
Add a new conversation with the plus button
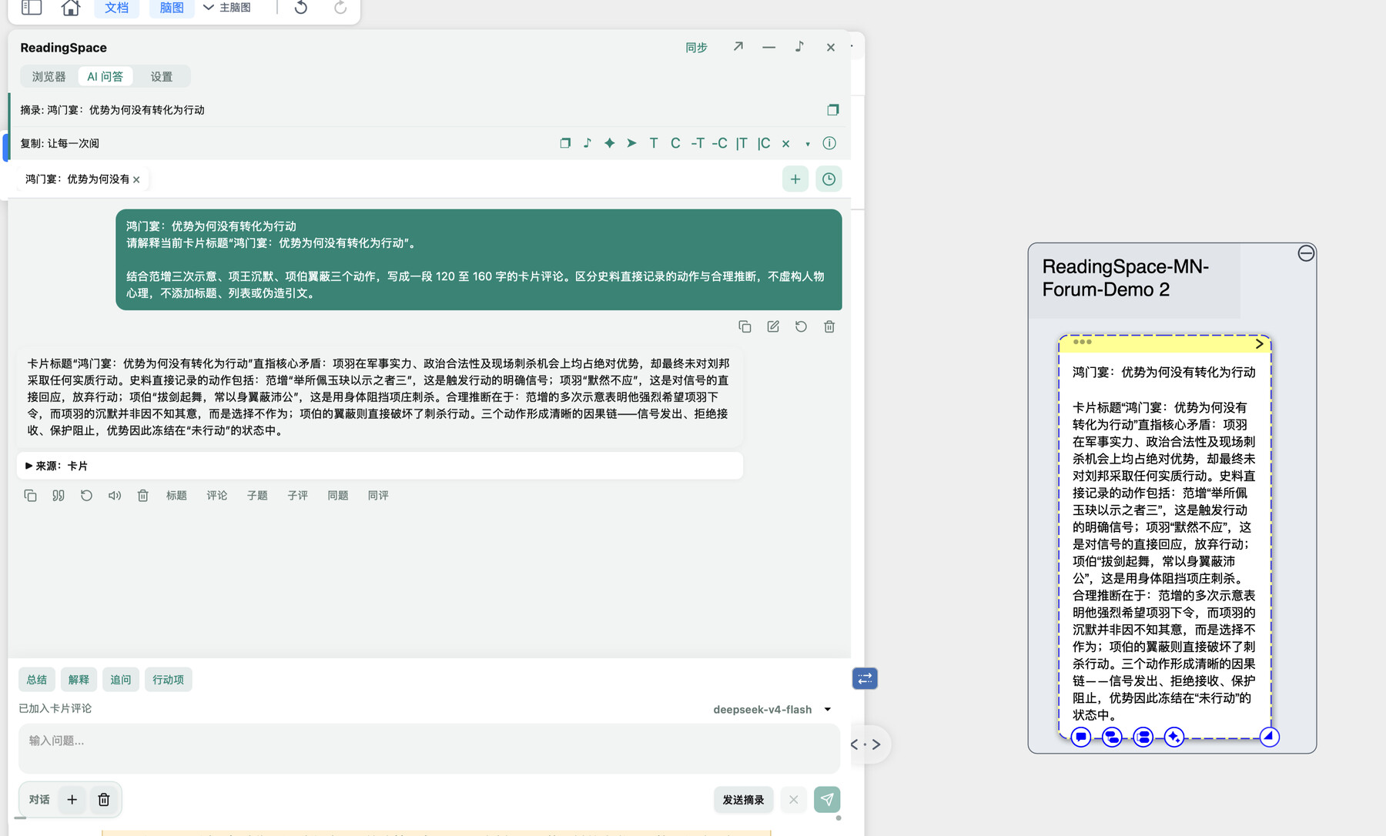(795, 179)
